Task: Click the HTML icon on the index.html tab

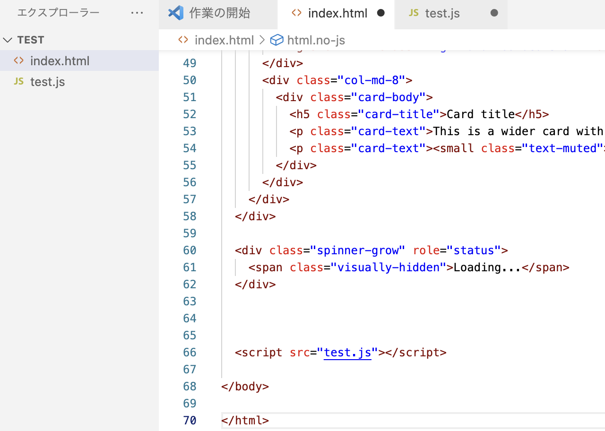Action: (297, 13)
